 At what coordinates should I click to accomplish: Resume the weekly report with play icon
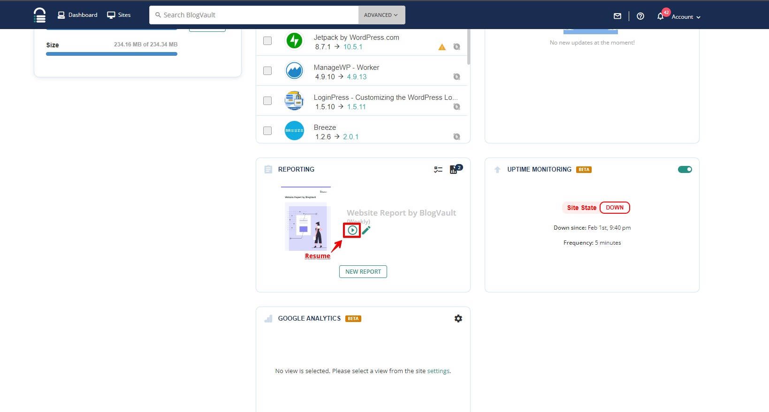point(352,230)
